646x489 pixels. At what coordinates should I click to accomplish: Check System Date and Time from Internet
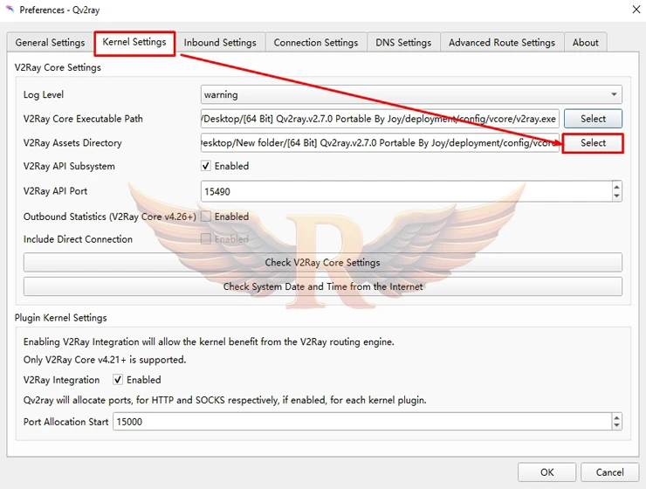tap(322, 286)
